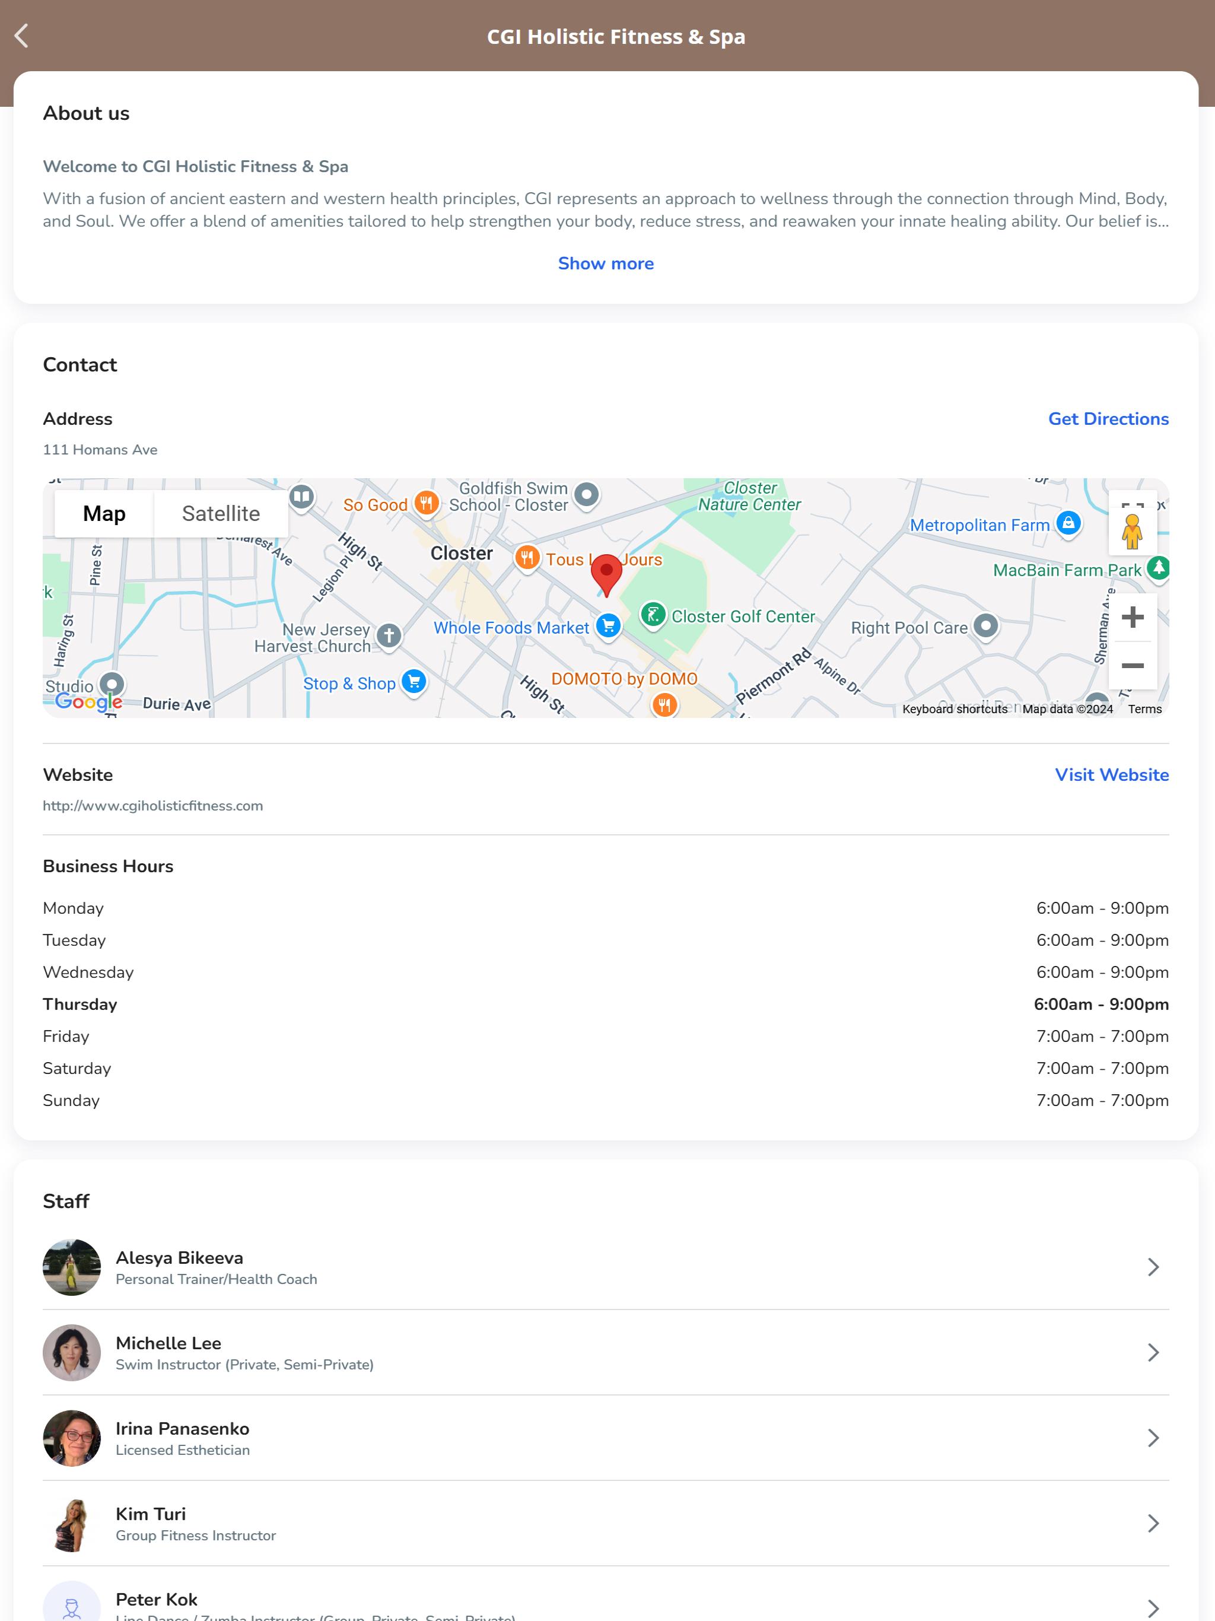Click Kim Turi's profile photo
Viewport: 1215px width, 1621px height.
72,1524
